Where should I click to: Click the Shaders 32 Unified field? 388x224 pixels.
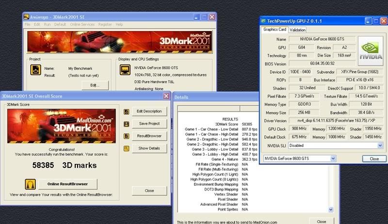pos(307,88)
